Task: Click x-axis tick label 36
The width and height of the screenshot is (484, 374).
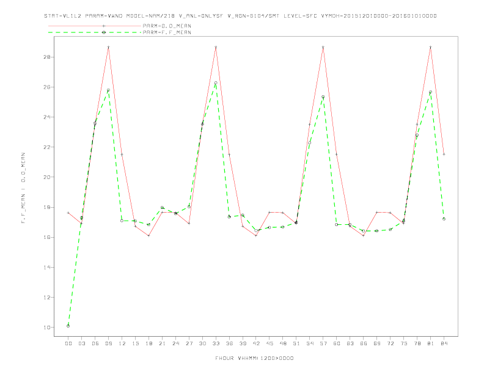Action: click(229, 343)
